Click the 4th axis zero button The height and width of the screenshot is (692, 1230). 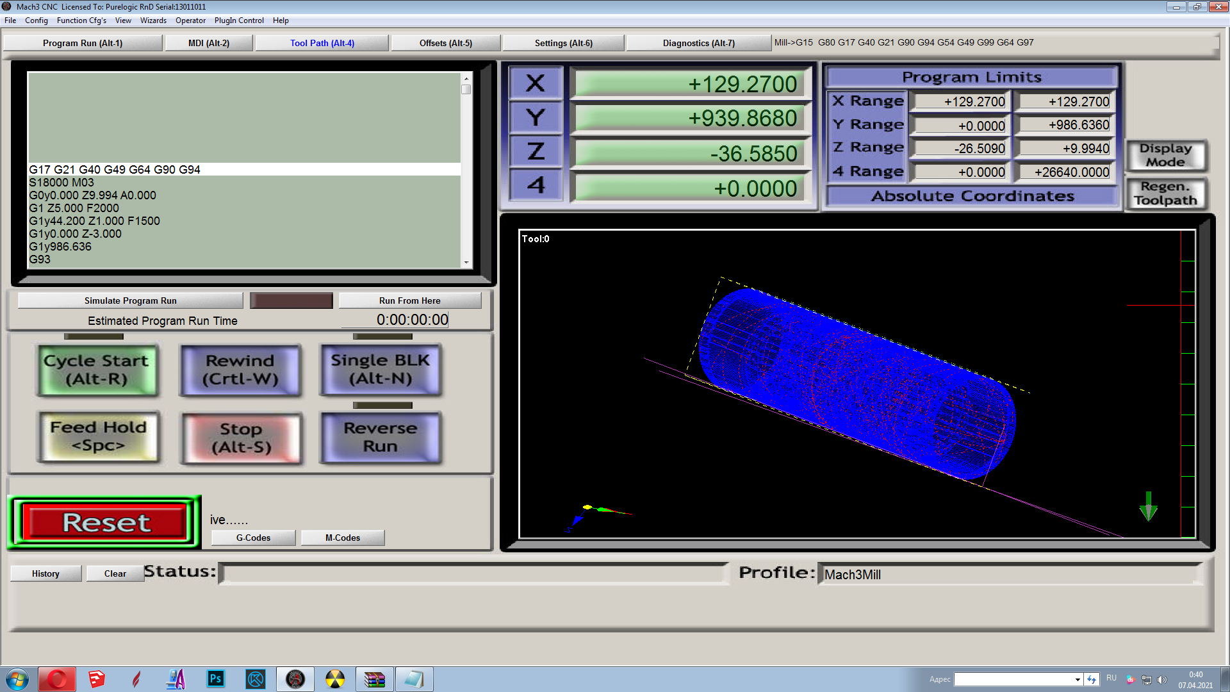[536, 186]
